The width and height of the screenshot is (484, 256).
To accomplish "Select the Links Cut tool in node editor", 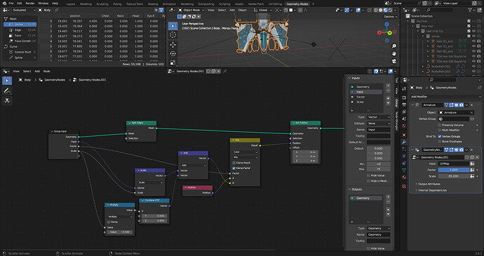I will [7, 101].
